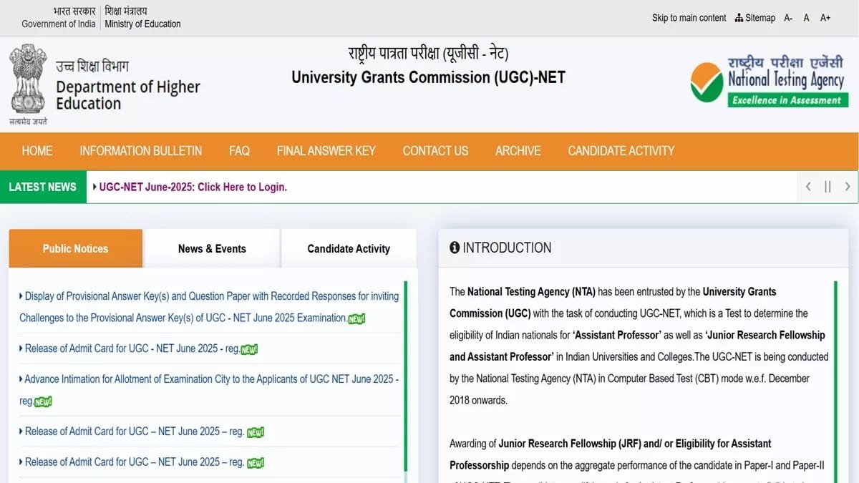Show previous news item with left arrow
Screen dimensions: 859x483
coord(808,187)
